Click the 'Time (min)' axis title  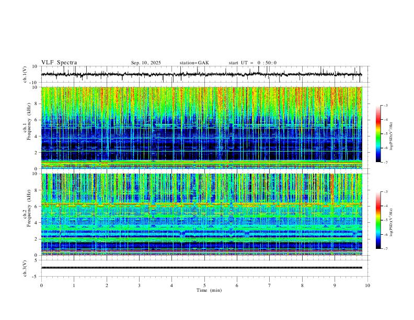[209, 290]
